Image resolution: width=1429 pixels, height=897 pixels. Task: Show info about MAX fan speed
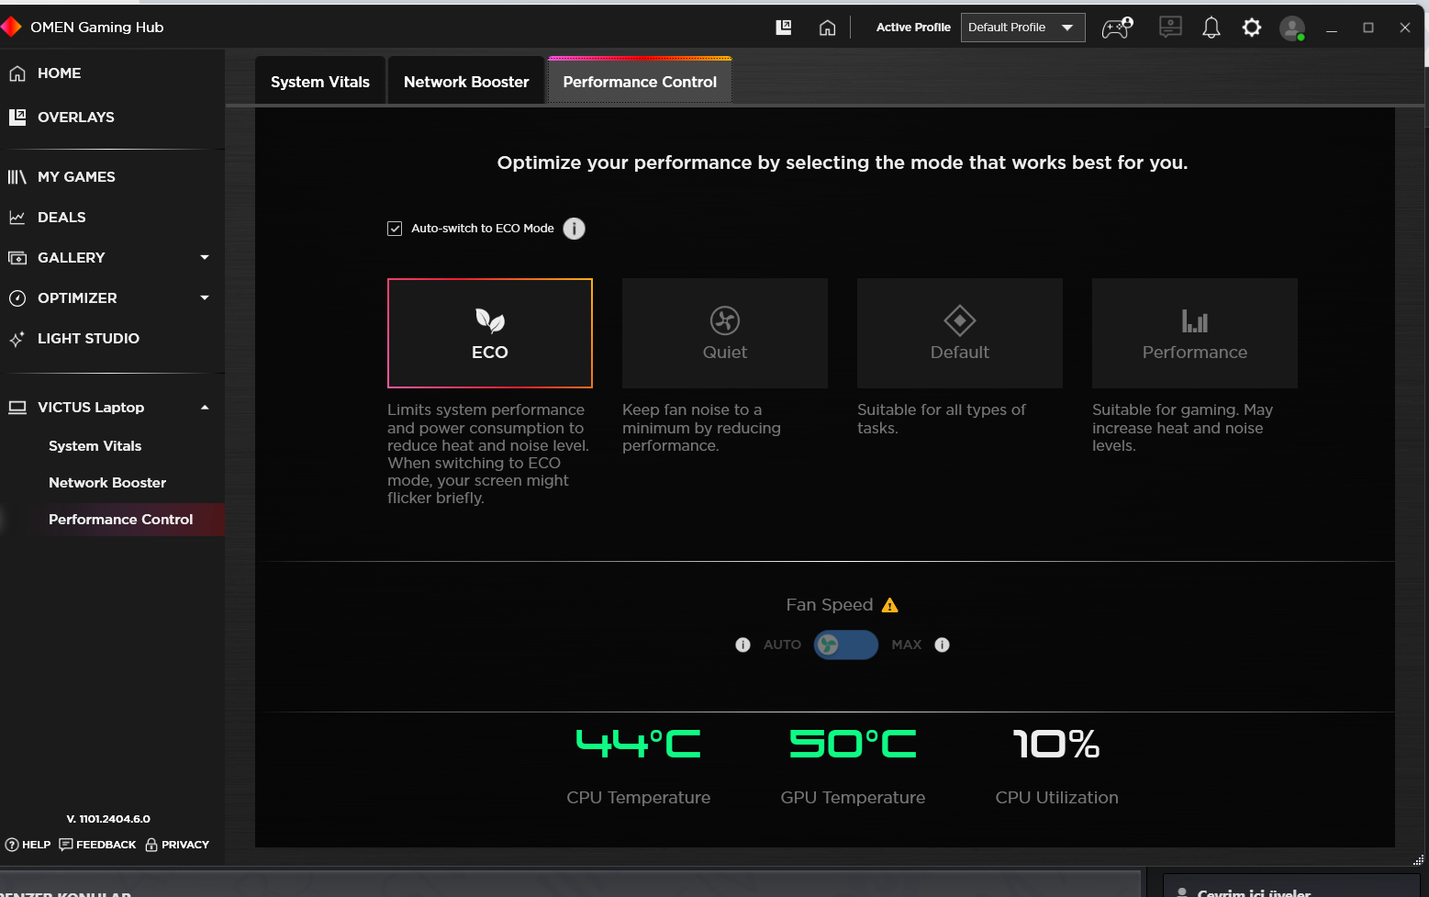point(942,645)
